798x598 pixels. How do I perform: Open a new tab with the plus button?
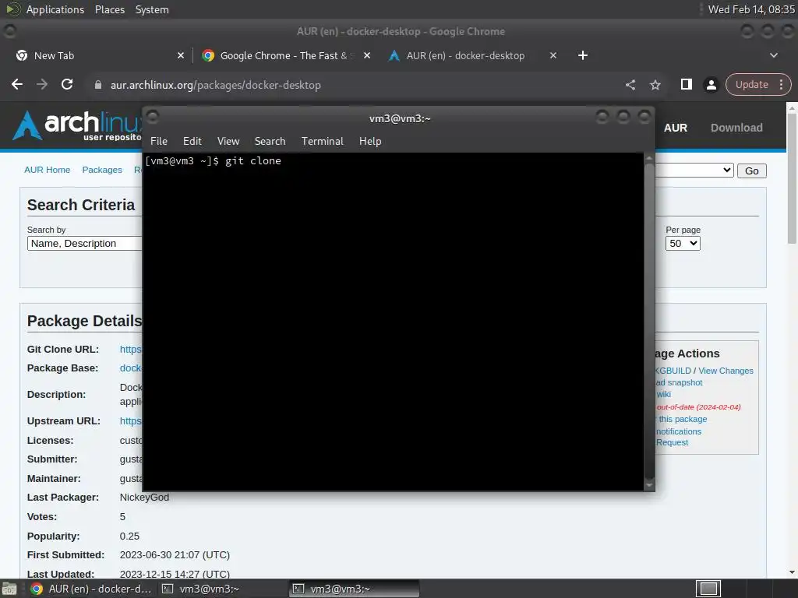click(583, 55)
